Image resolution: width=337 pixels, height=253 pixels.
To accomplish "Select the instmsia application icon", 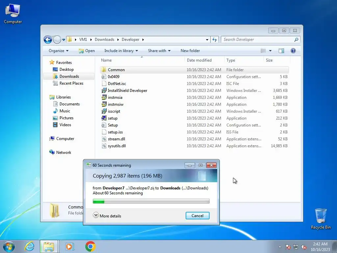I will [x=104, y=97].
